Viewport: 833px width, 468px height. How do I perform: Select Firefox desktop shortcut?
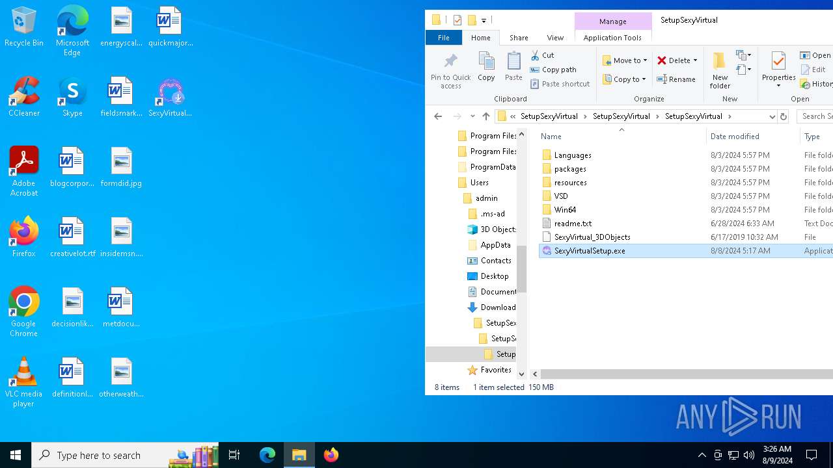tap(24, 237)
